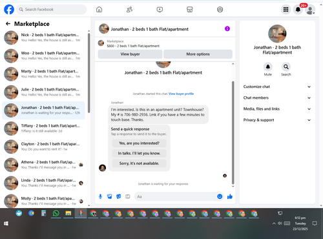Search in conversation using magnifier icon
The image size is (323, 239).
286,67
